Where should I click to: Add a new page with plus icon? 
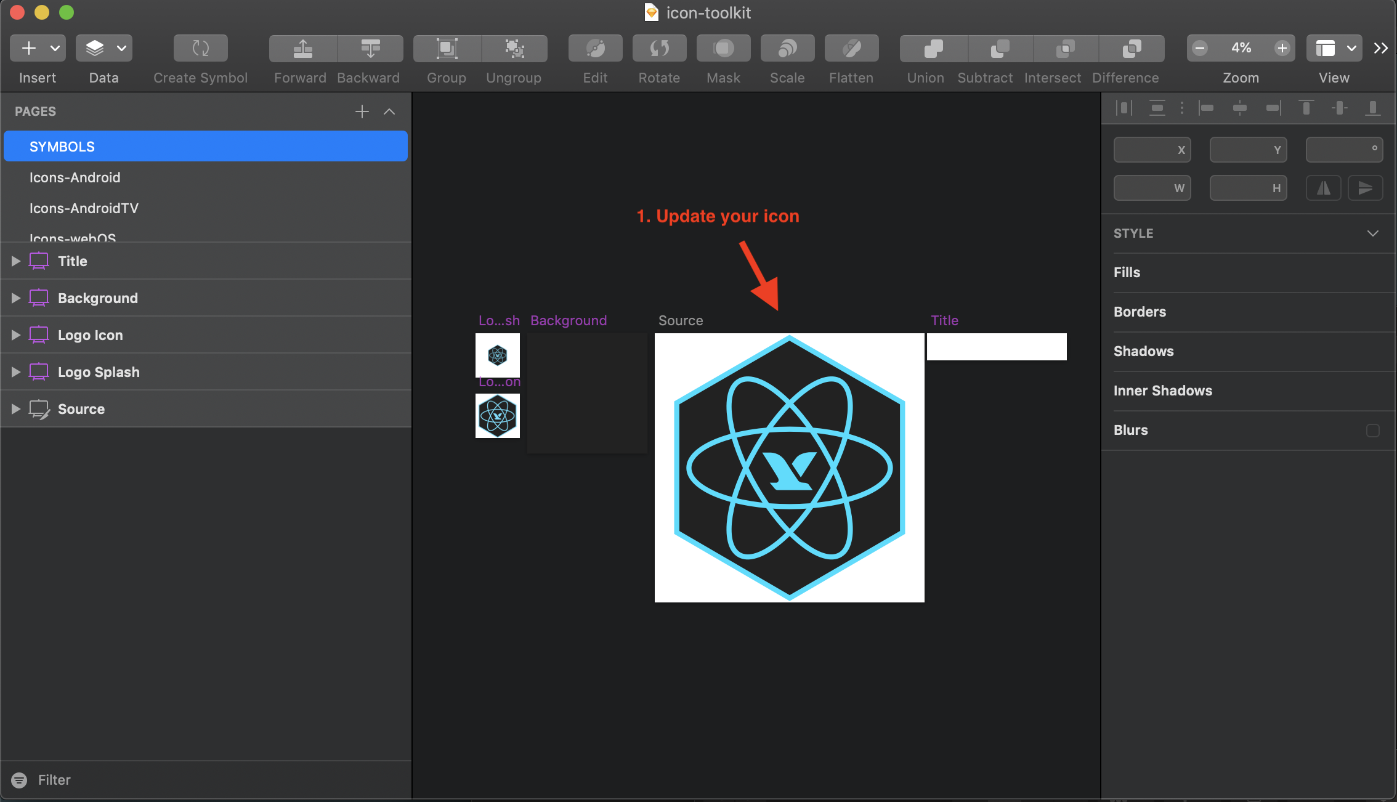tap(362, 111)
